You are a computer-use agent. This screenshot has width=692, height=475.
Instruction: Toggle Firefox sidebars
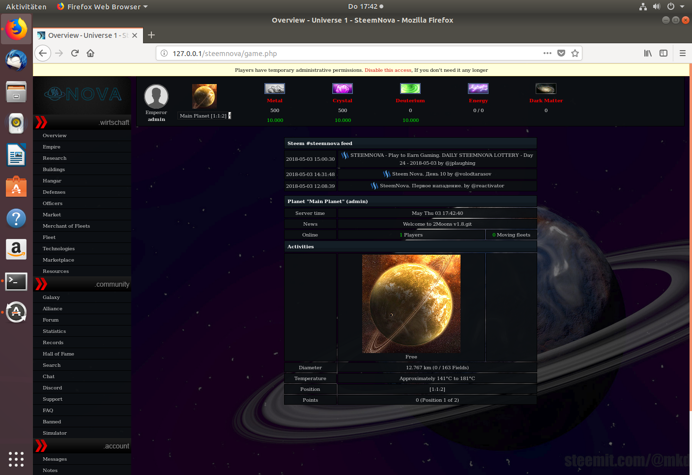663,53
